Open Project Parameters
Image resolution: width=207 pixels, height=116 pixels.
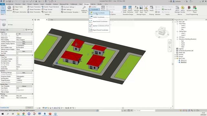(34, 7)
